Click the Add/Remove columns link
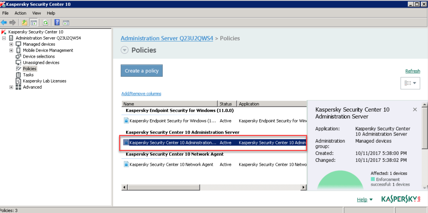 pyautogui.click(x=141, y=93)
